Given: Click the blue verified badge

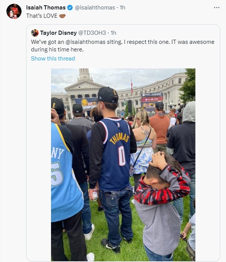Looking at the screenshot, I should point(70,8).
